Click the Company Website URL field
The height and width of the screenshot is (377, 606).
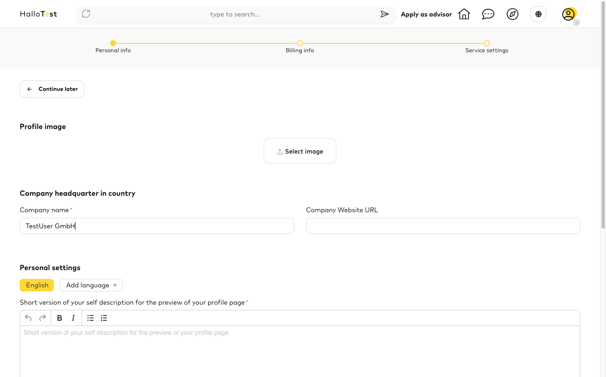coord(443,226)
